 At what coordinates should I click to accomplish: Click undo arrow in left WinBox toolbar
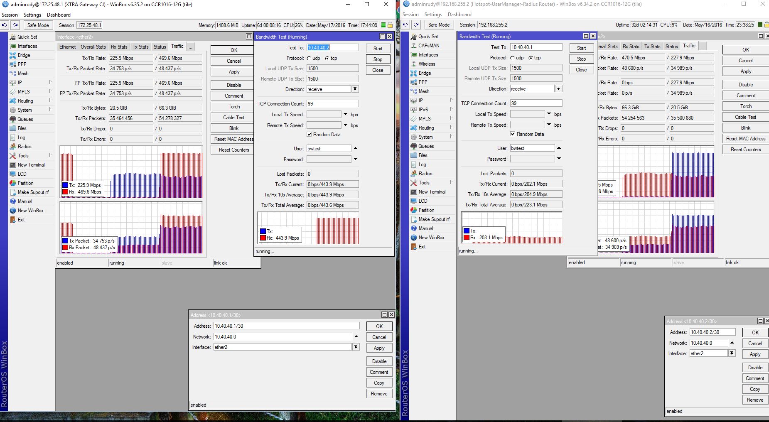pos(4,25)
